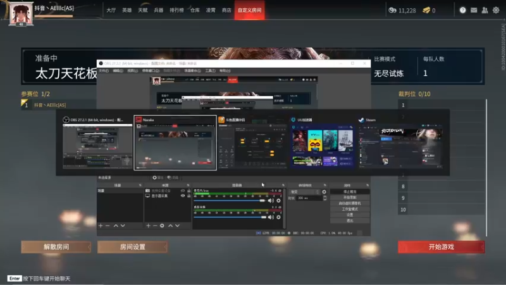The width and height of the screenshot is (506, 285).
Task: Open the help question mark icon
Action: coord(462,10)
